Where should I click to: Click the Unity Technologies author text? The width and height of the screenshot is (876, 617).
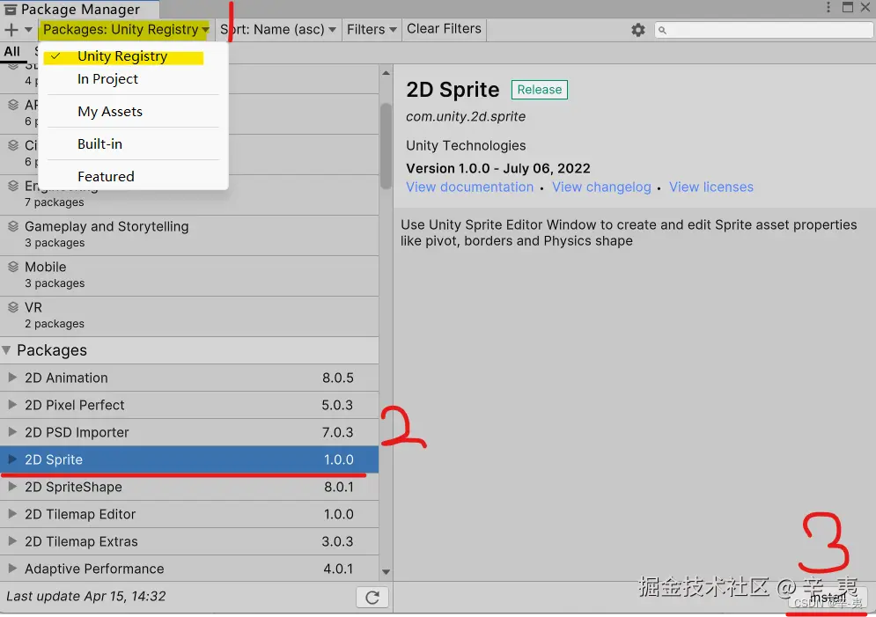point(466,146)
